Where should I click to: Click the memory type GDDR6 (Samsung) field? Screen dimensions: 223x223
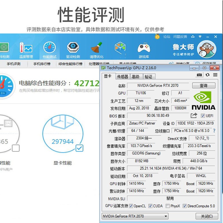click(x=146, y=153)
